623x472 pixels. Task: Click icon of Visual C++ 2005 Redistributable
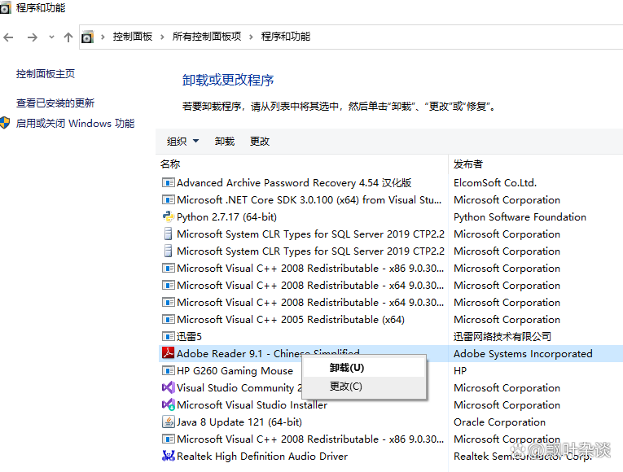(169, 319)
